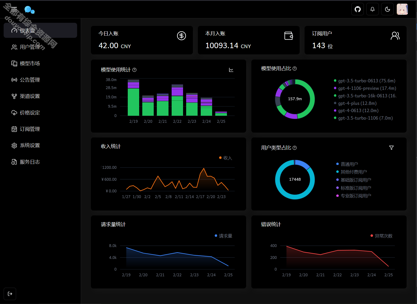Toggle 专业版订阅用户 legend item
Viewport: 417px width, 304px height.
click(354, 196)
